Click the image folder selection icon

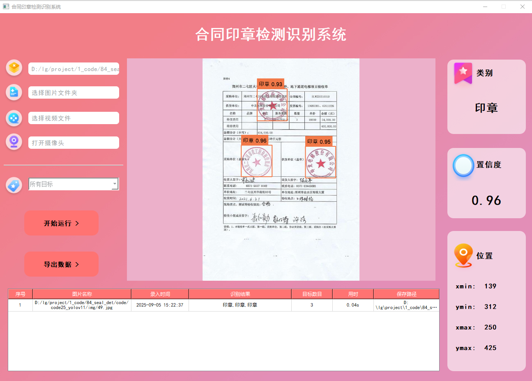pos(14,92)
